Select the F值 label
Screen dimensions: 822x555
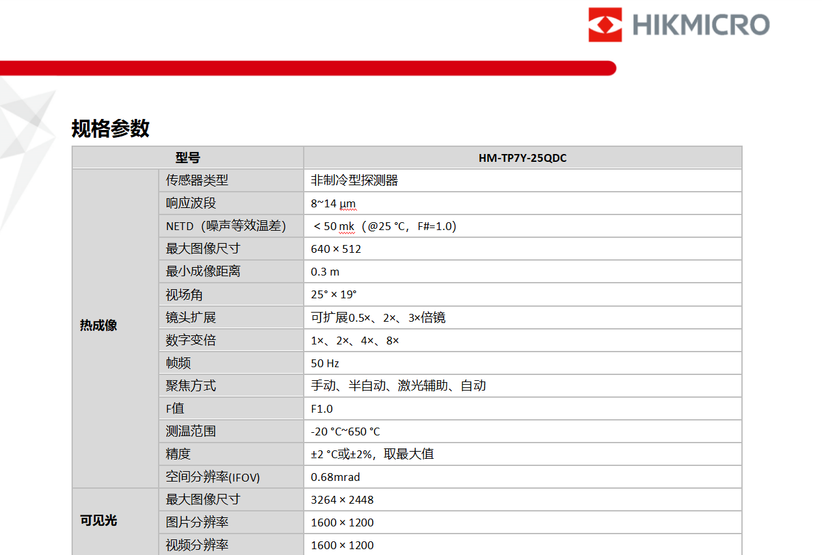tap(175, 408)
